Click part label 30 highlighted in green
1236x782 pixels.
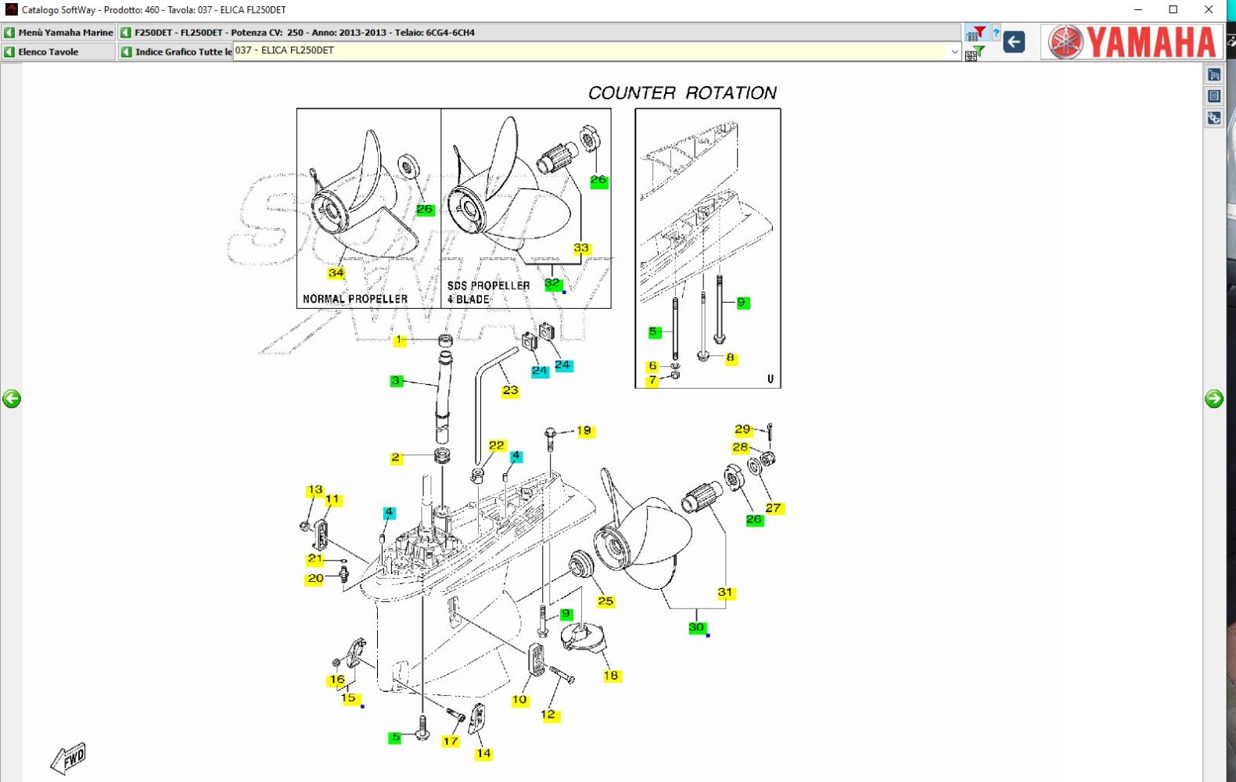tap(697, 628)
